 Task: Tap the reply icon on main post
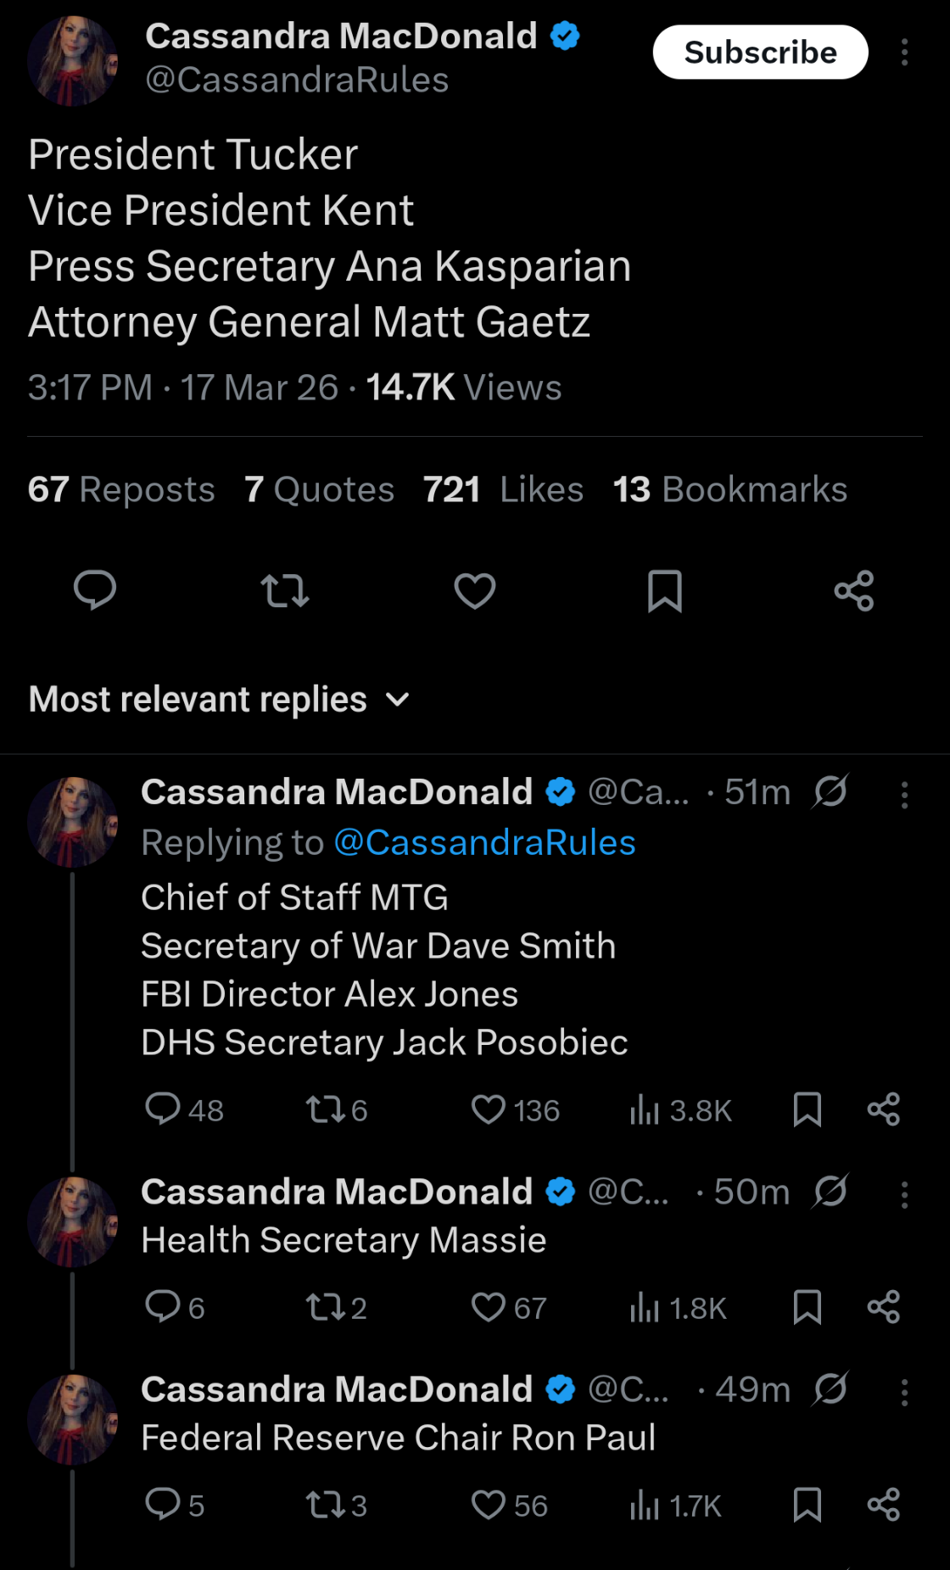(x=95, y=590)
